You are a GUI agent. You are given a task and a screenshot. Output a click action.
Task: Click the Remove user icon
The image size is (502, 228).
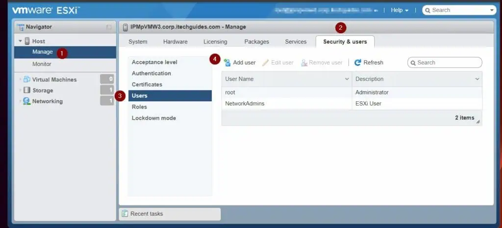point(304,63)
